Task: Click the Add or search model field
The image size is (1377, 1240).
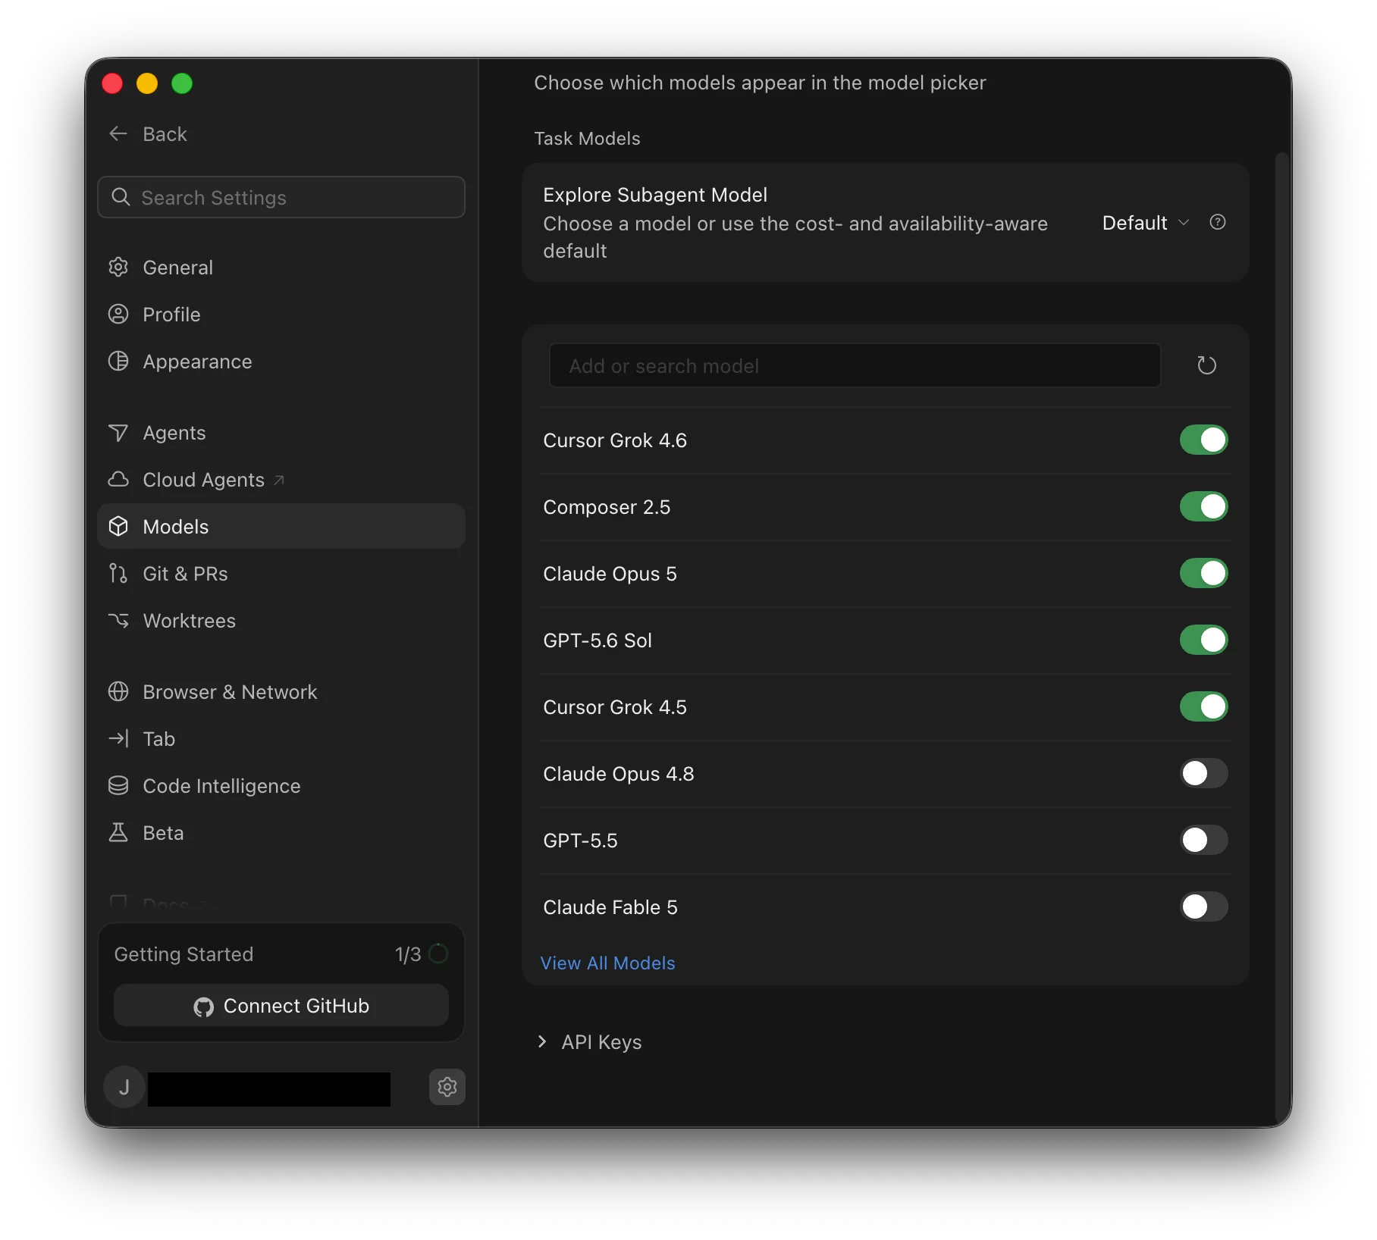Action: (855, 365)
